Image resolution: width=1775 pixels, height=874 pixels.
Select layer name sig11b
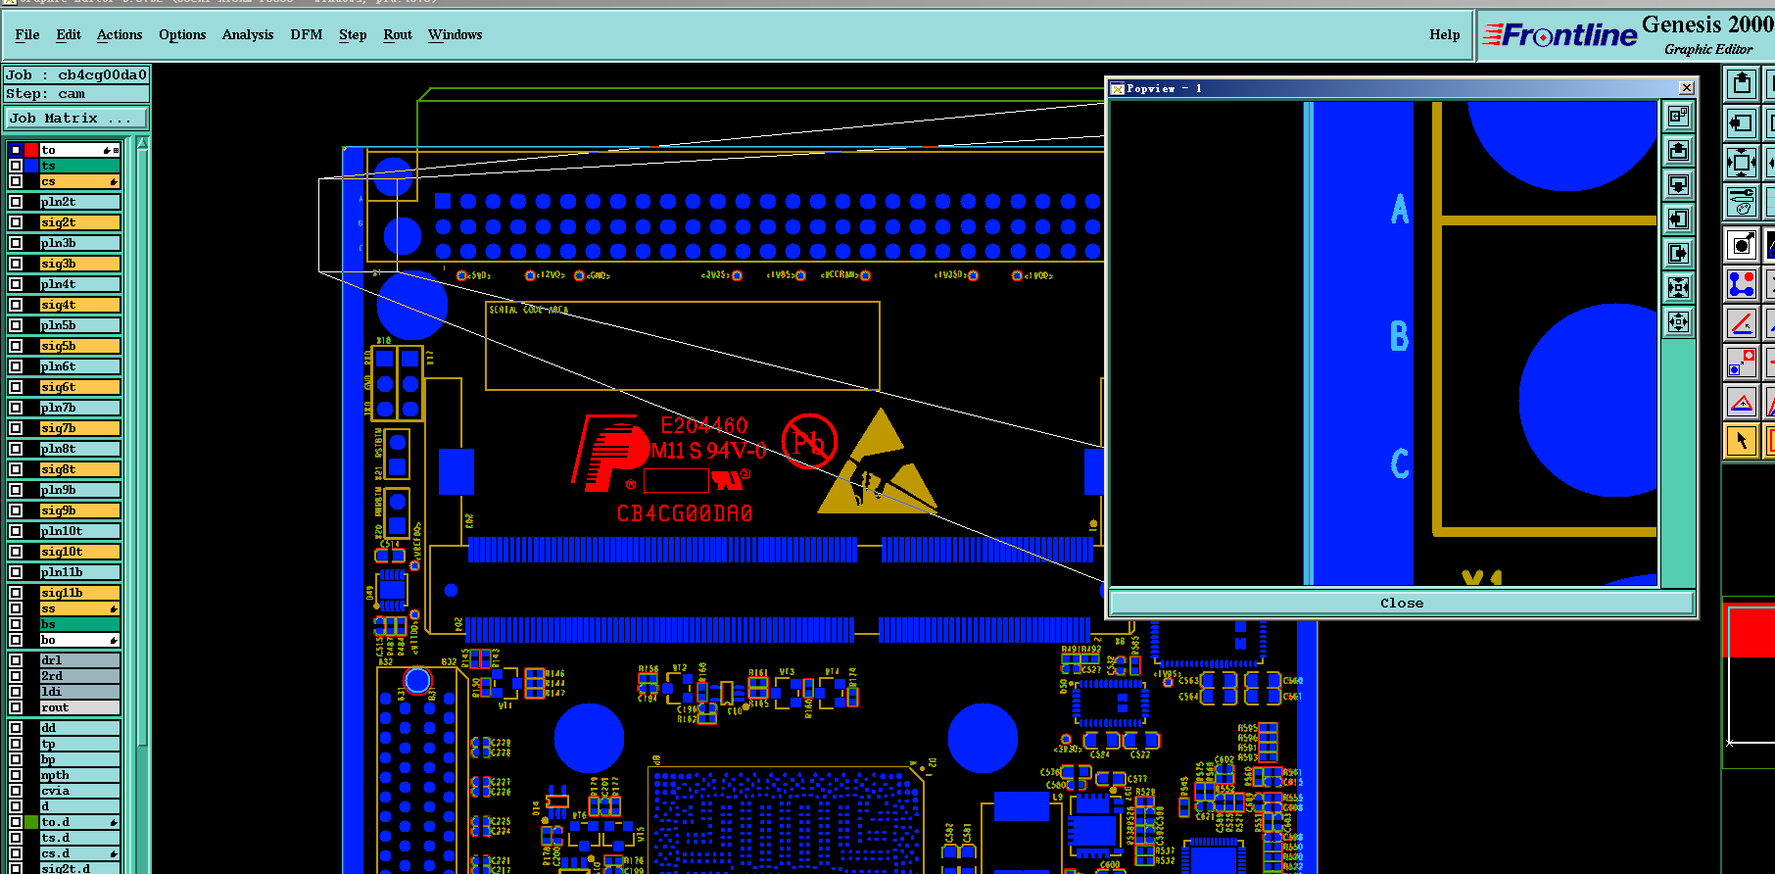point(80,593)
